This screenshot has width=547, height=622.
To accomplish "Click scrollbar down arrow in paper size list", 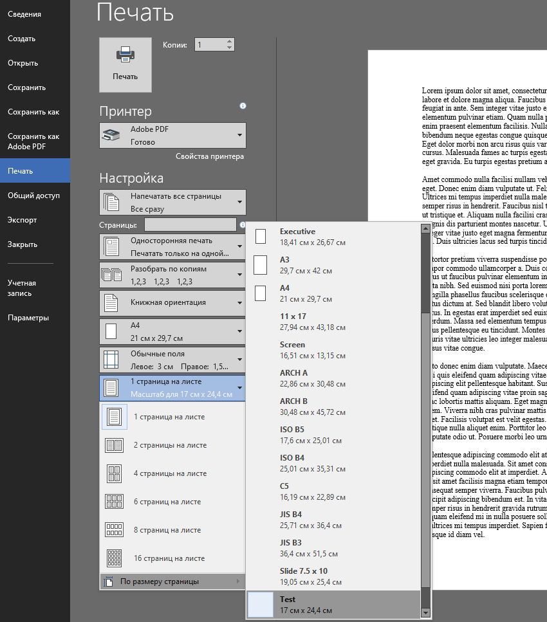I will pyautogui.click(x=425, y=613).
